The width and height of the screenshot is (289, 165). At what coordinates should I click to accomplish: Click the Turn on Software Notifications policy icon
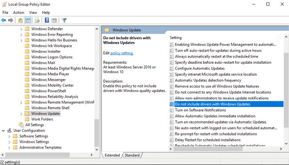point(171,110)
